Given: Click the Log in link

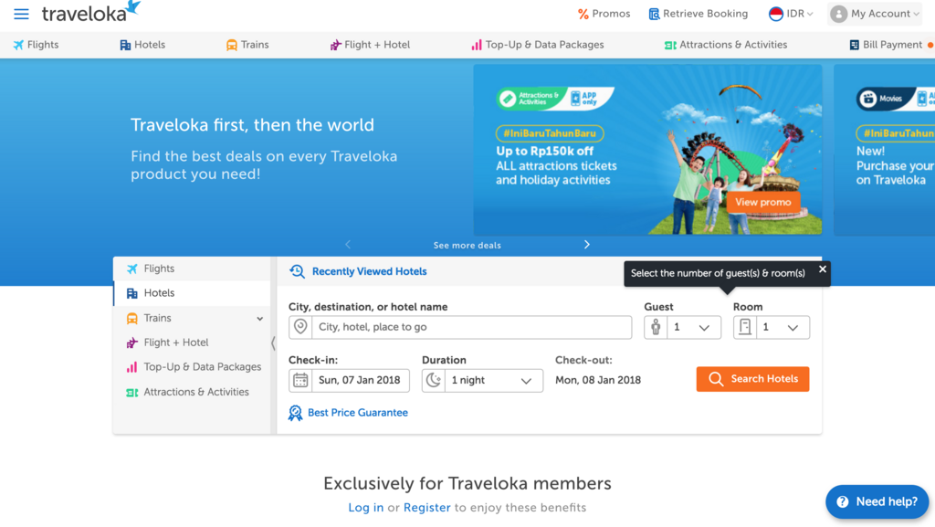Looking at the screenshot, I should click(x=366, y=507).
